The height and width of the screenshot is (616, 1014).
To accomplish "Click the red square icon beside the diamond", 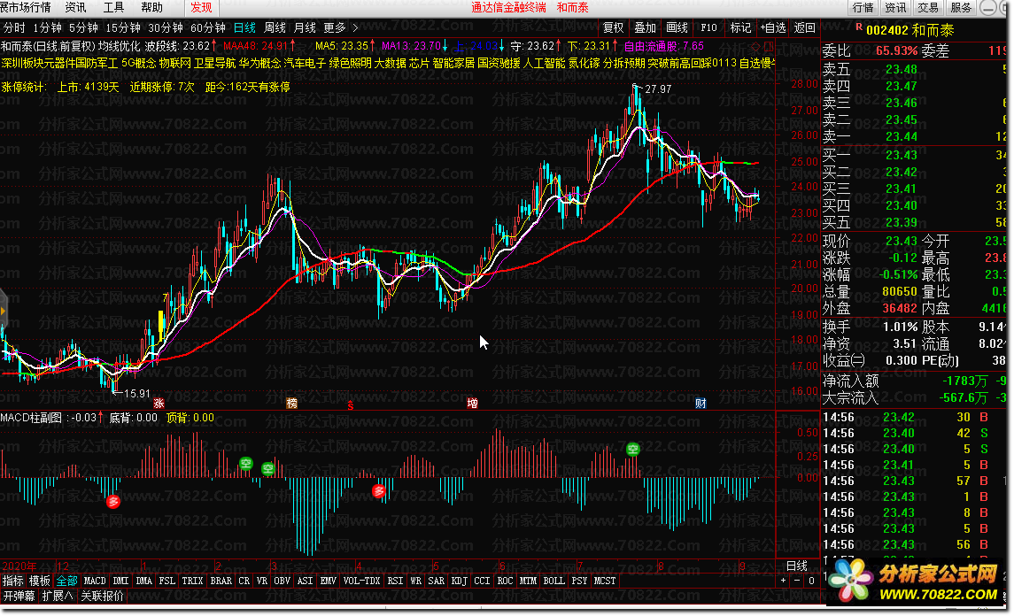I will coord(769,47).
